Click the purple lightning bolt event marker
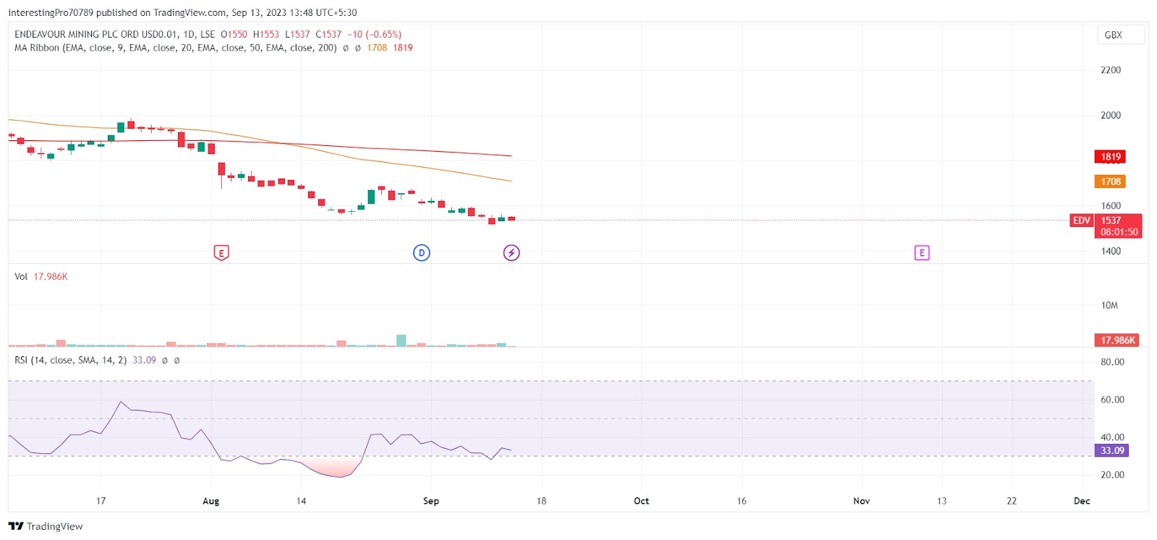Image resolution: width=1157 pixels, height=540 pixels. pyautogui.click(x=511, y=253)
